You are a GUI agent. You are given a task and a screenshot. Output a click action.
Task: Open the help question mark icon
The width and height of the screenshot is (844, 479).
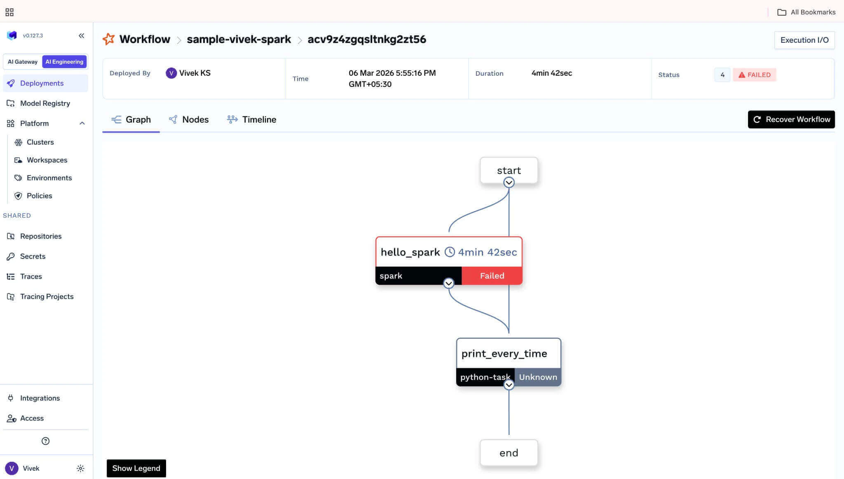tap(46, 441)
